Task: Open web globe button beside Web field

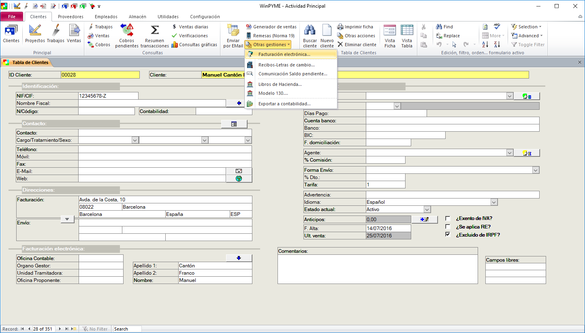Action: [239, 179]
